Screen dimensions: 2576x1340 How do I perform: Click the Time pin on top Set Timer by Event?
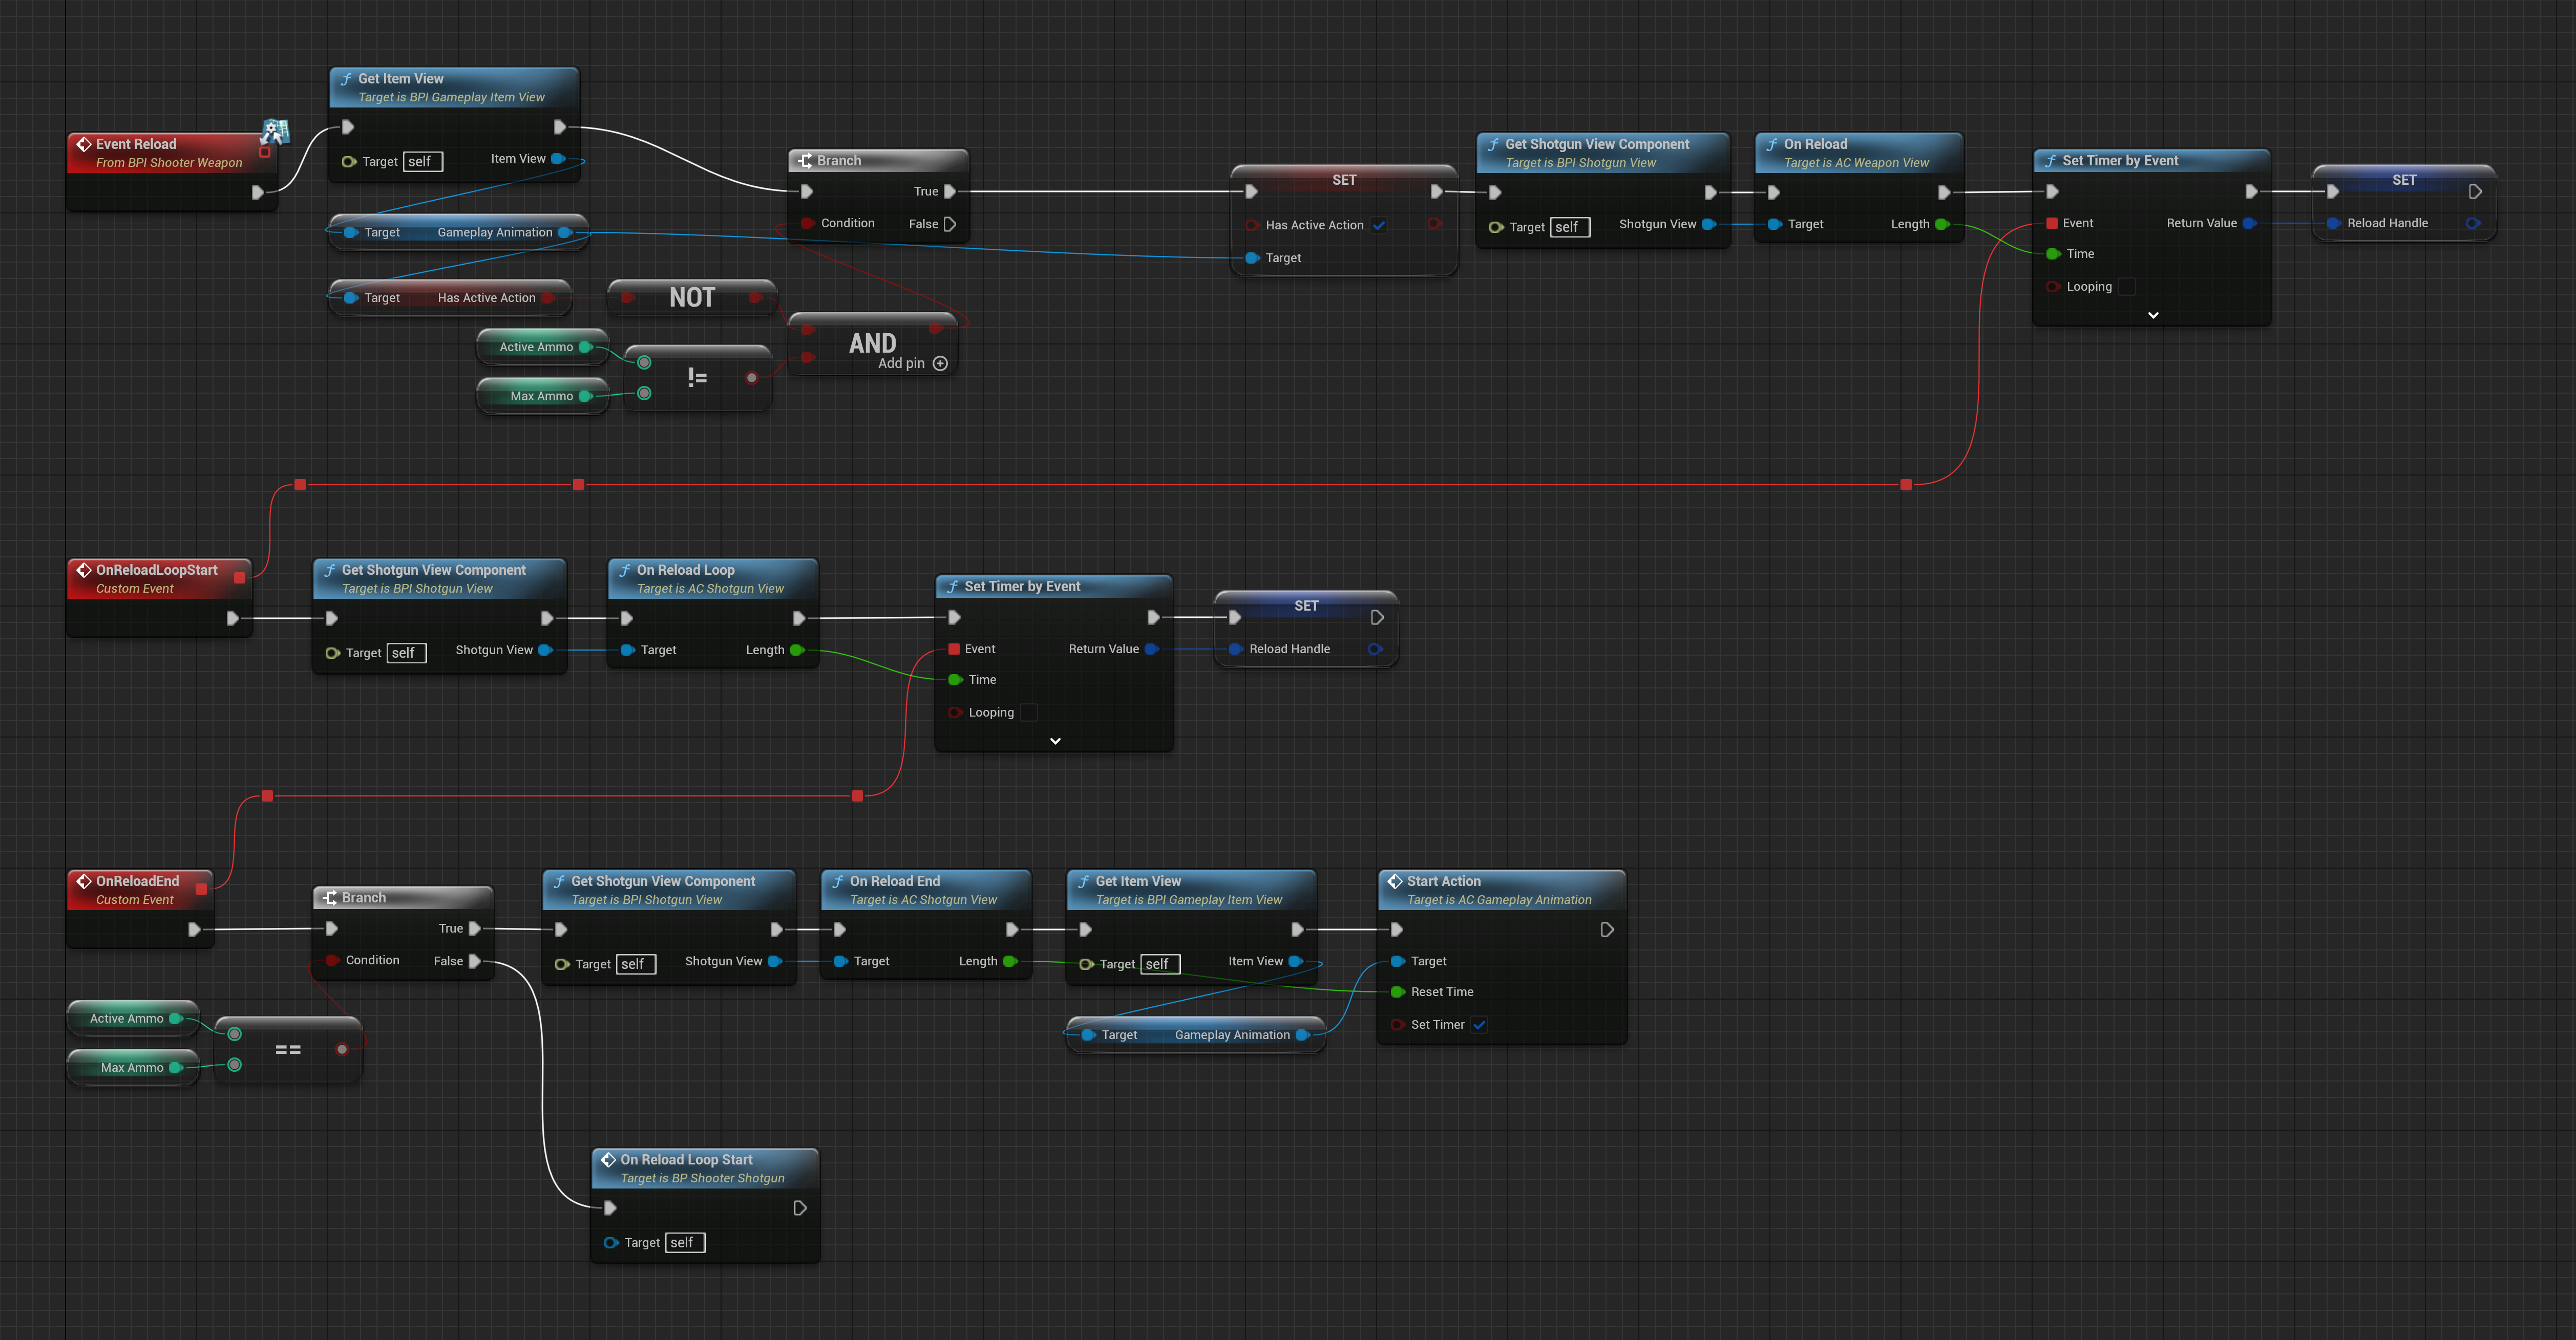[x=2053, y=254]
